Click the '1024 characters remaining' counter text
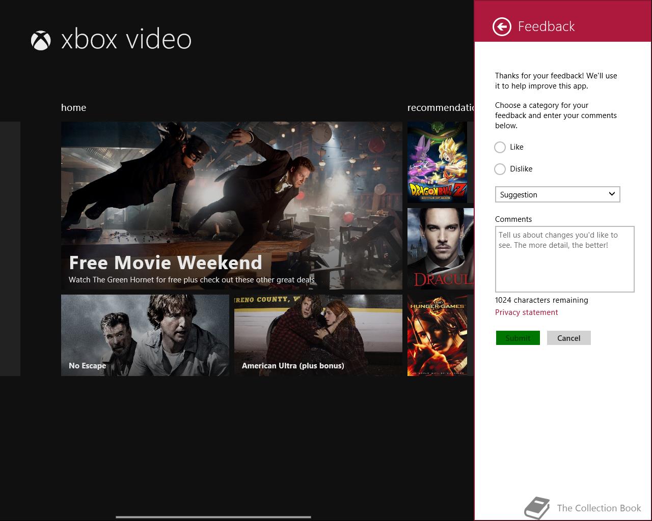This screenshot has height=521, width=652. click(x=541, y=300)
